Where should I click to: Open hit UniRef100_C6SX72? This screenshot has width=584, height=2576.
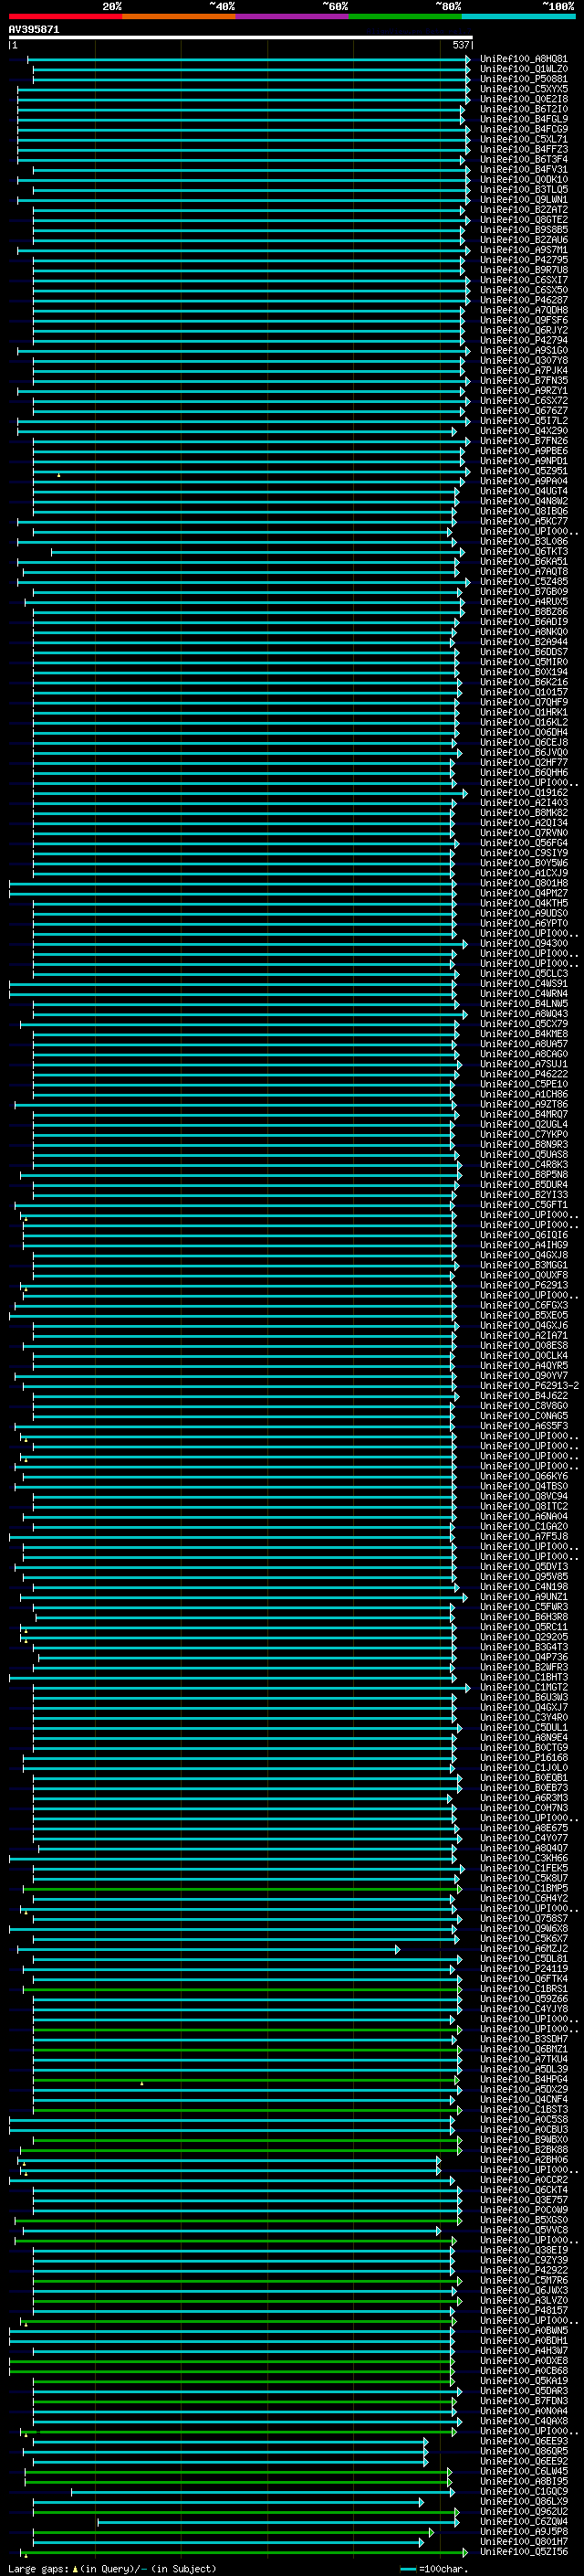coord(524,401)
